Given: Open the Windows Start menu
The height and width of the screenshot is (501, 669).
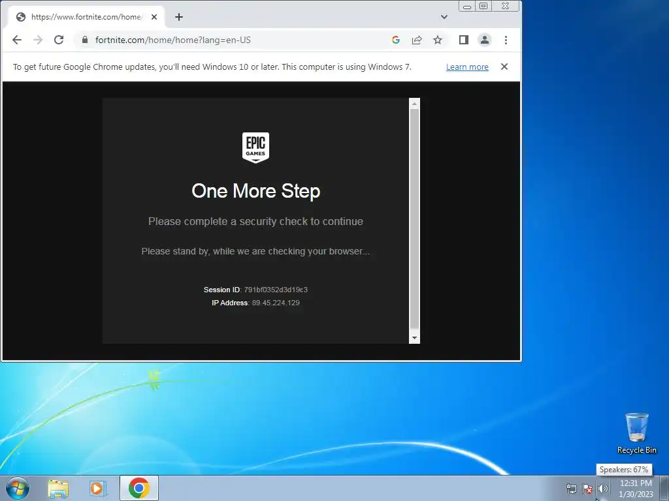Looking at the screenshot, I should point(18,488).
